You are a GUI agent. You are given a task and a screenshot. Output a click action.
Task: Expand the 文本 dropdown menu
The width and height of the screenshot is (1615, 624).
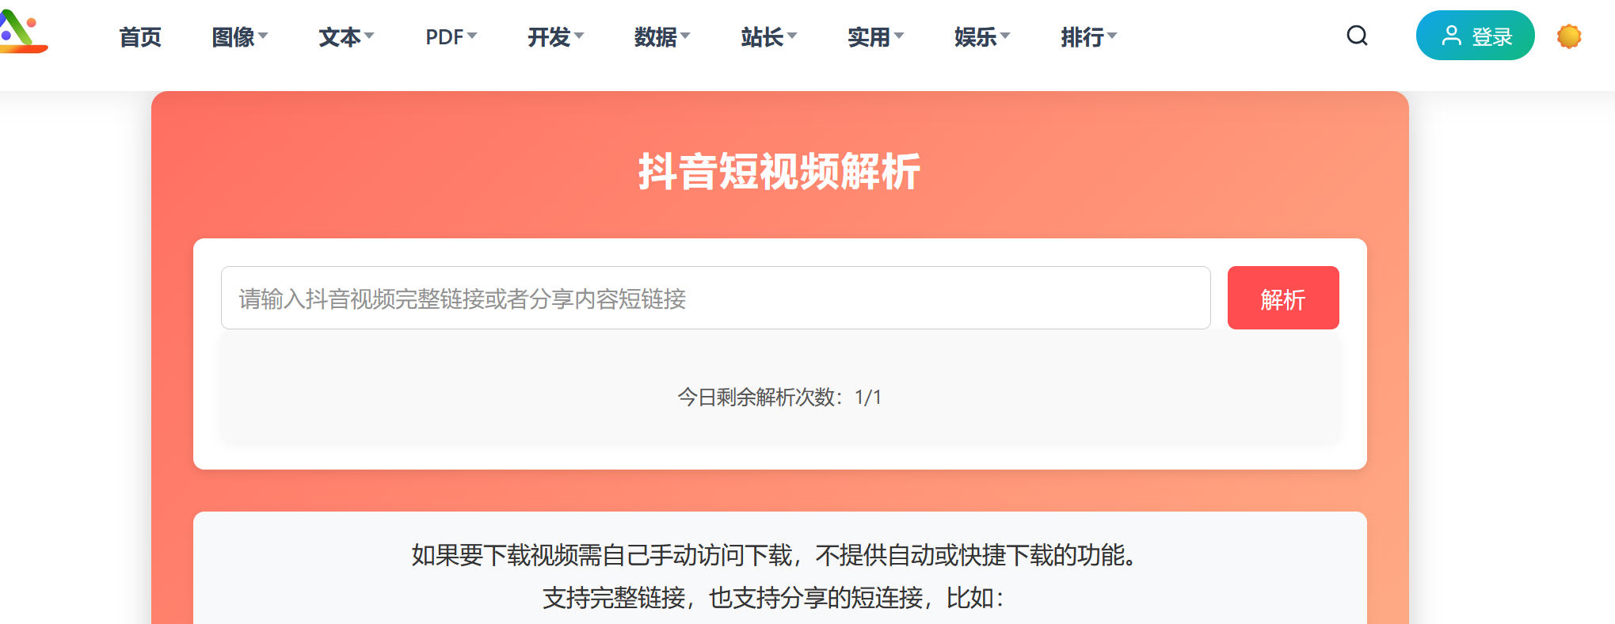(346, 37)
